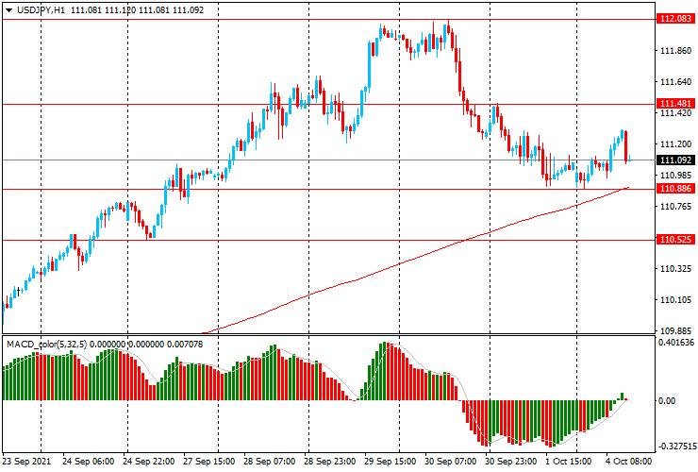This screenshot has width=698, height=472.
Task: Click the 1 Oct 15:00 time label
Action: click(570, 462)
